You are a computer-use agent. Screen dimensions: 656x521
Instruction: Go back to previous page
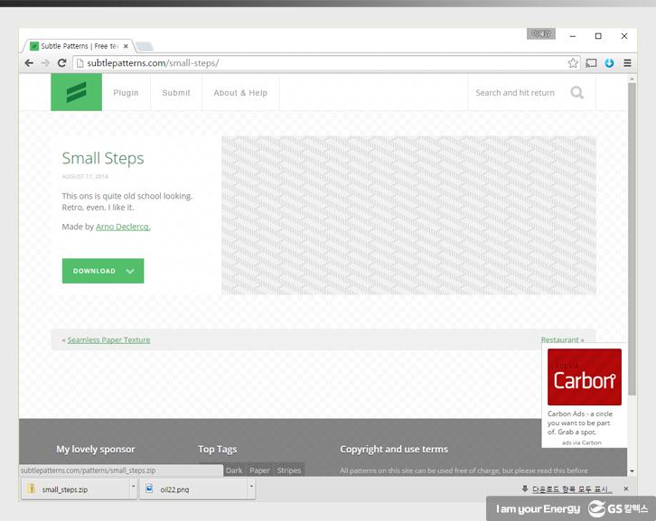click(29, 63)
